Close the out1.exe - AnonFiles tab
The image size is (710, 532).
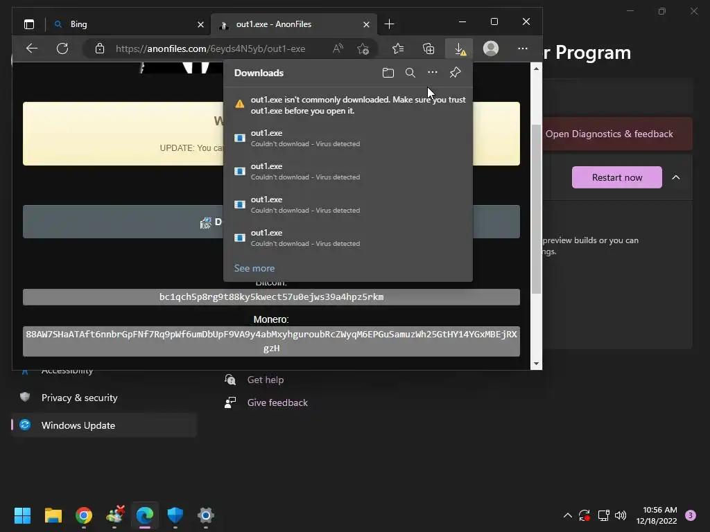point(366,24)
